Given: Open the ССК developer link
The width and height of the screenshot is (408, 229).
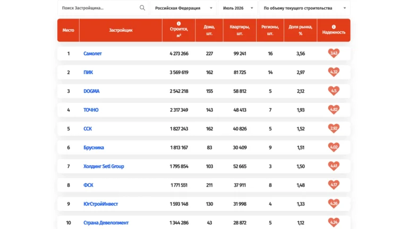Looking at the screenshot, I should click(88, 129).
